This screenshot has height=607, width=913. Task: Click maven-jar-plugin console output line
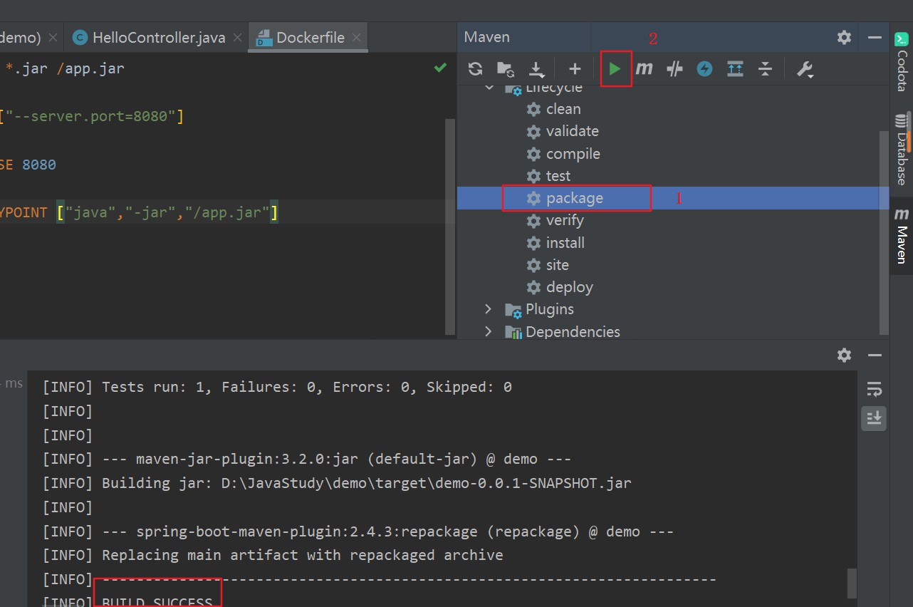307,459
